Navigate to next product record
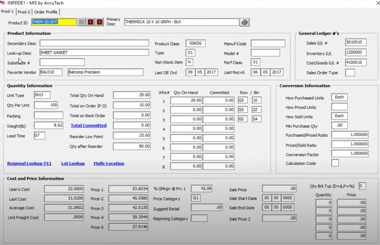This screenshot has height=245, width=380. pyautogui.click(x=99, y=22)
